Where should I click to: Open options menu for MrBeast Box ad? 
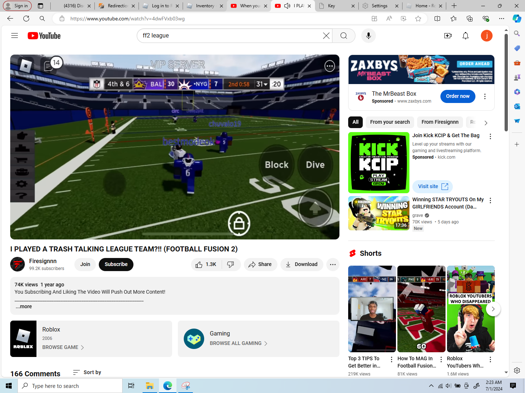[x=485, y=96]
